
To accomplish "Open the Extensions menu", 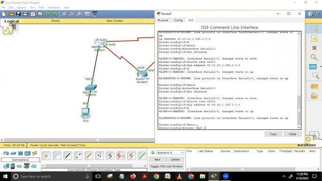I will coord(54,8).
